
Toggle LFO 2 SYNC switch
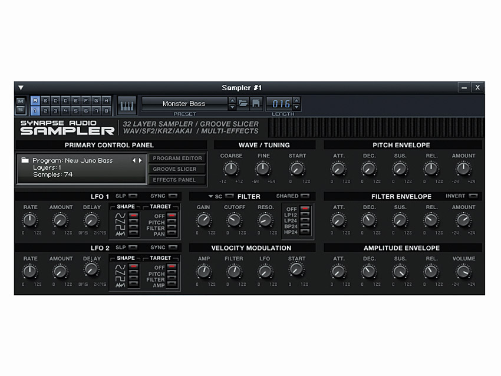pos(173,248)
